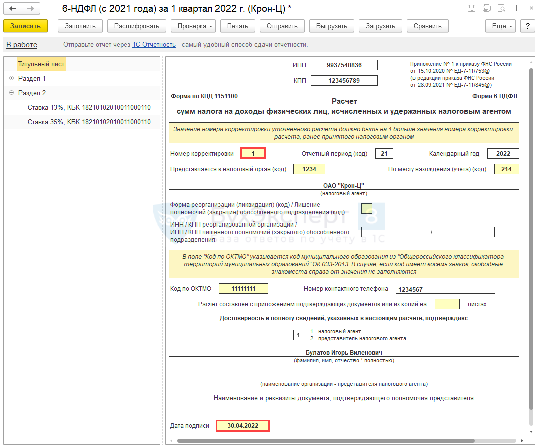Close the 6-НДФЛ report form
538x447 pixels.
(531, 8)
